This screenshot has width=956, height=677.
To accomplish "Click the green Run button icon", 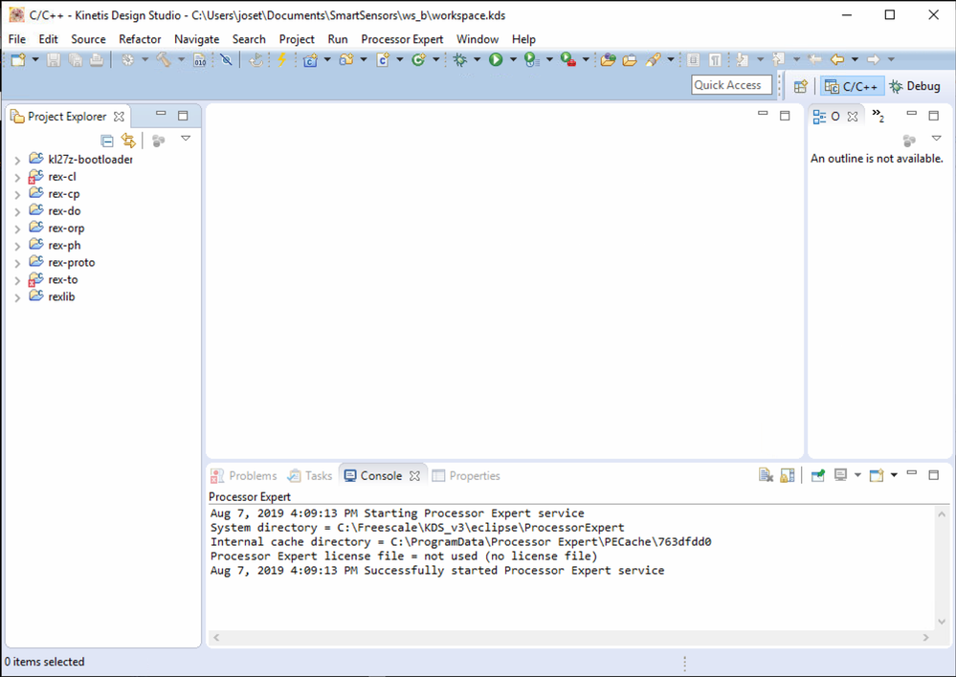I will 496,59.
